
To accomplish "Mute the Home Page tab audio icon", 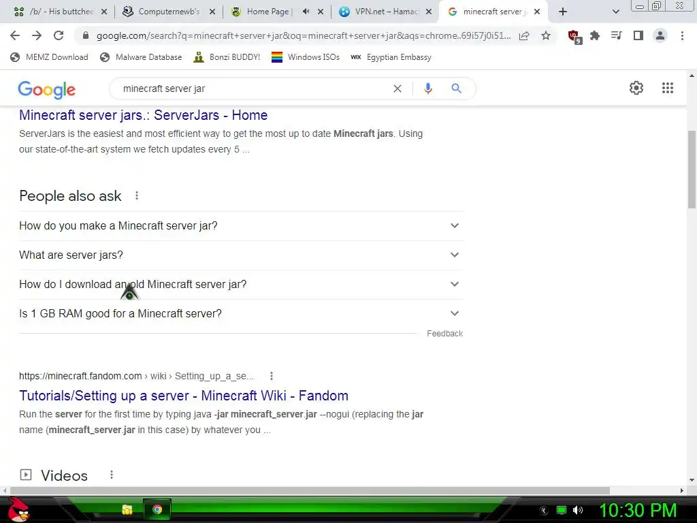I will click(306, 12).
